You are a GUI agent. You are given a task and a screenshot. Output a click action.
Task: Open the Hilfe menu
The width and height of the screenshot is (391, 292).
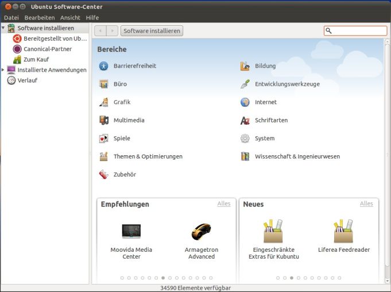[x=92, y=18]
